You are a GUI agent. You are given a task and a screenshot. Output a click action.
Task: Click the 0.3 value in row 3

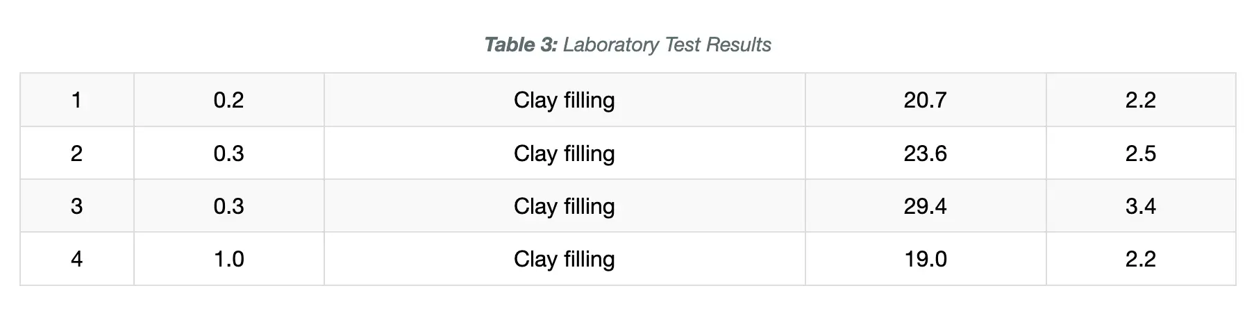(x=229, y=205)
